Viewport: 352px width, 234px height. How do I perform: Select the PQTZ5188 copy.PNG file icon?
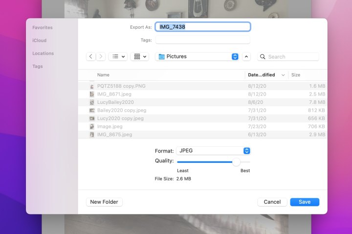point(91,86)
